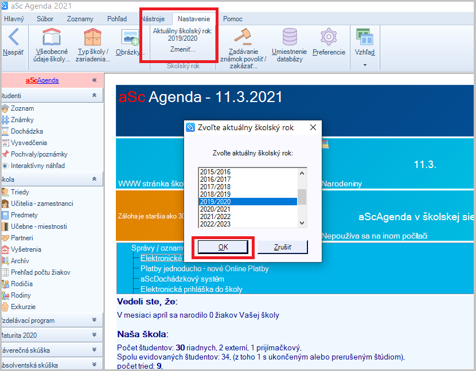The image size is (476, 371).
Task: Expand the Absolventská skúška section
Action: [95, 364]
